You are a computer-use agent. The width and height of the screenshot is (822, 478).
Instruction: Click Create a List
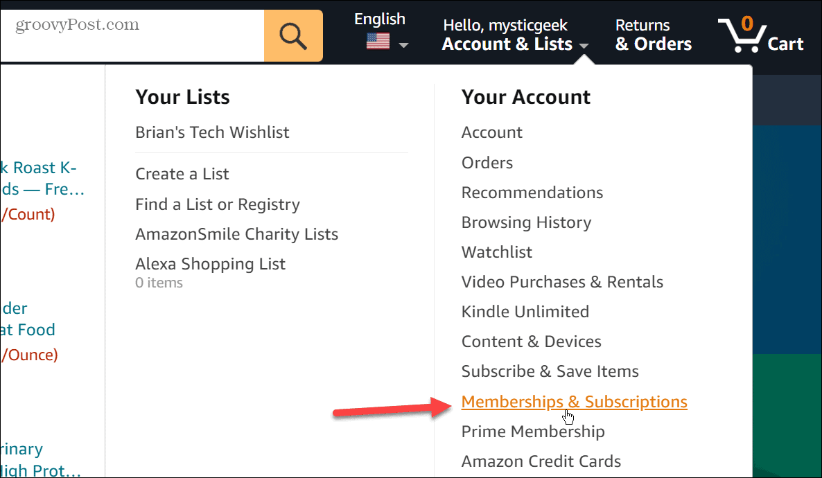pos(182,174)
